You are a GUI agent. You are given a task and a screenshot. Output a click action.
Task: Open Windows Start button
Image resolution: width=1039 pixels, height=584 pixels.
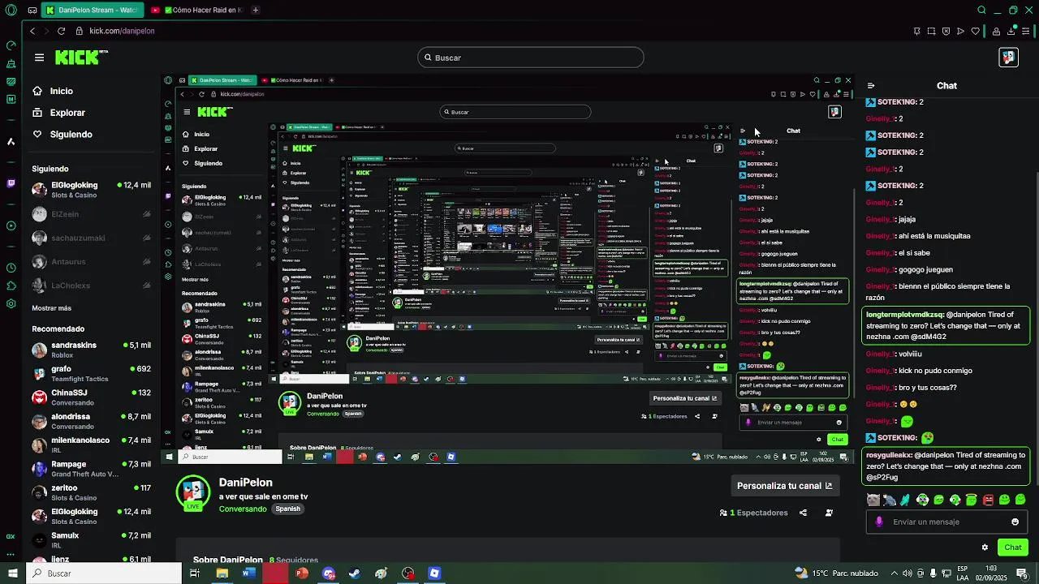click(12, 573)
